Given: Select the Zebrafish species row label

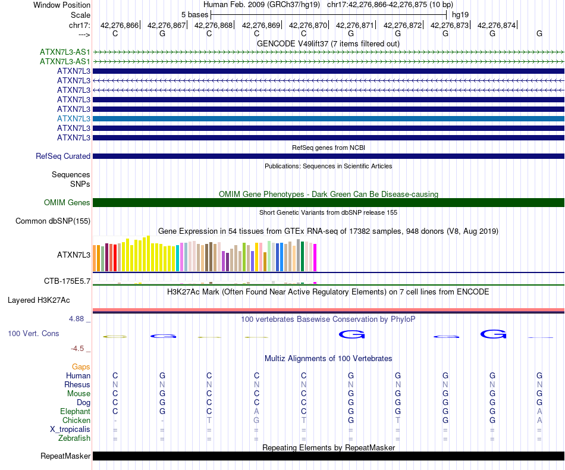Looking at the screenshot, I should pyautogui.click(x=74, y=438).
